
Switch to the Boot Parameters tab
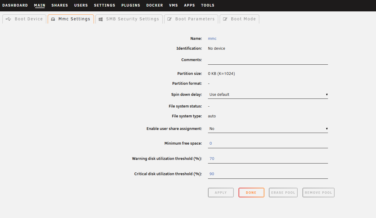coord(191,19)
